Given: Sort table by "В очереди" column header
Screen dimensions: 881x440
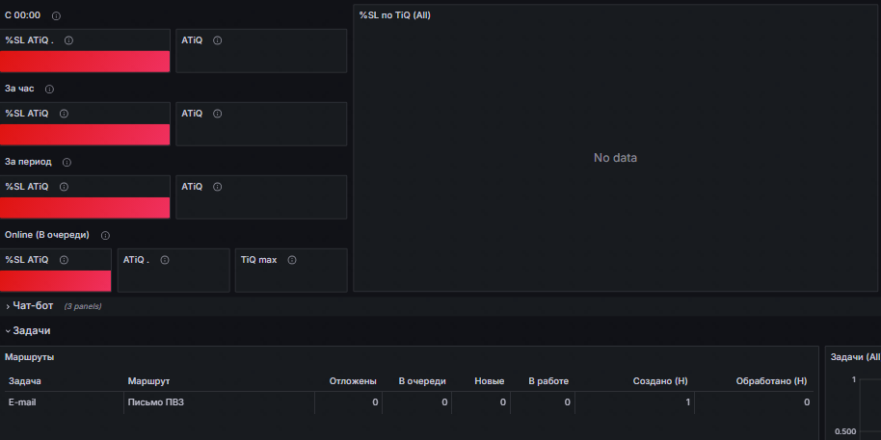Looking at the screenshot, I should (422, 381).
